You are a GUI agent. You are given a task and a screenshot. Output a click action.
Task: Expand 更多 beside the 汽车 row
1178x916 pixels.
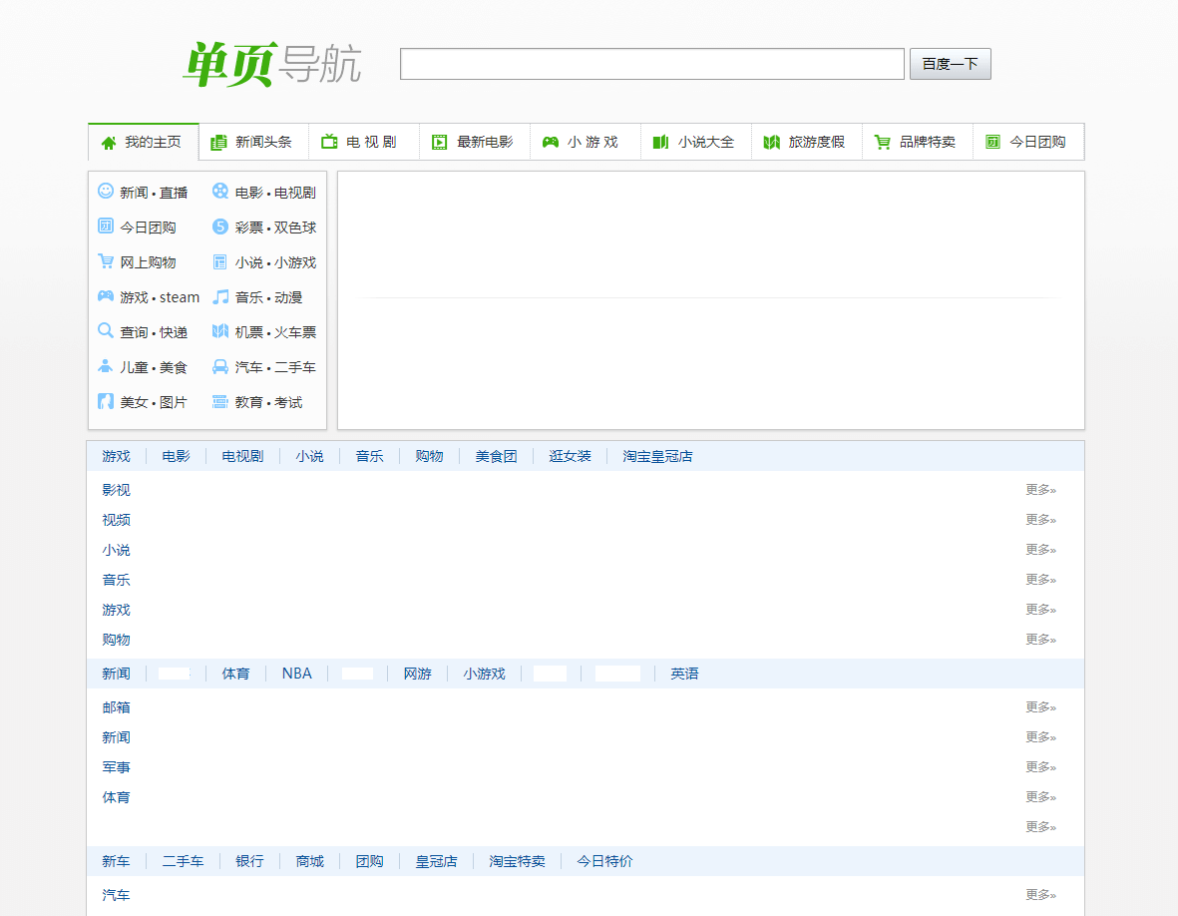pyautogui.click(x=1039, y=895)
